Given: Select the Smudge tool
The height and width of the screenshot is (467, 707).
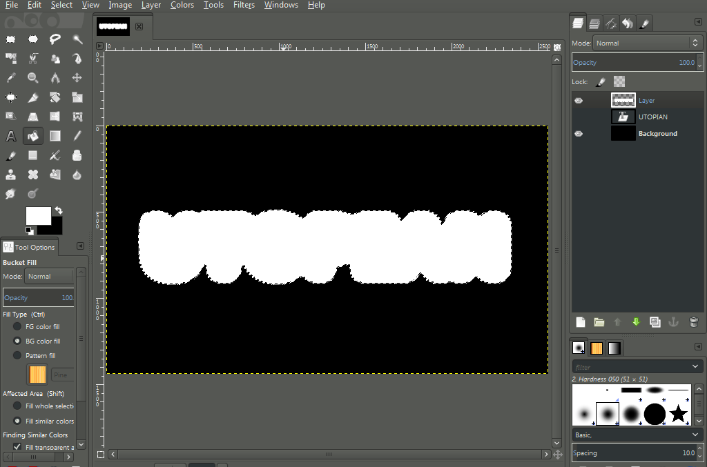Looking at the screenshot, I should pos(11,194).
